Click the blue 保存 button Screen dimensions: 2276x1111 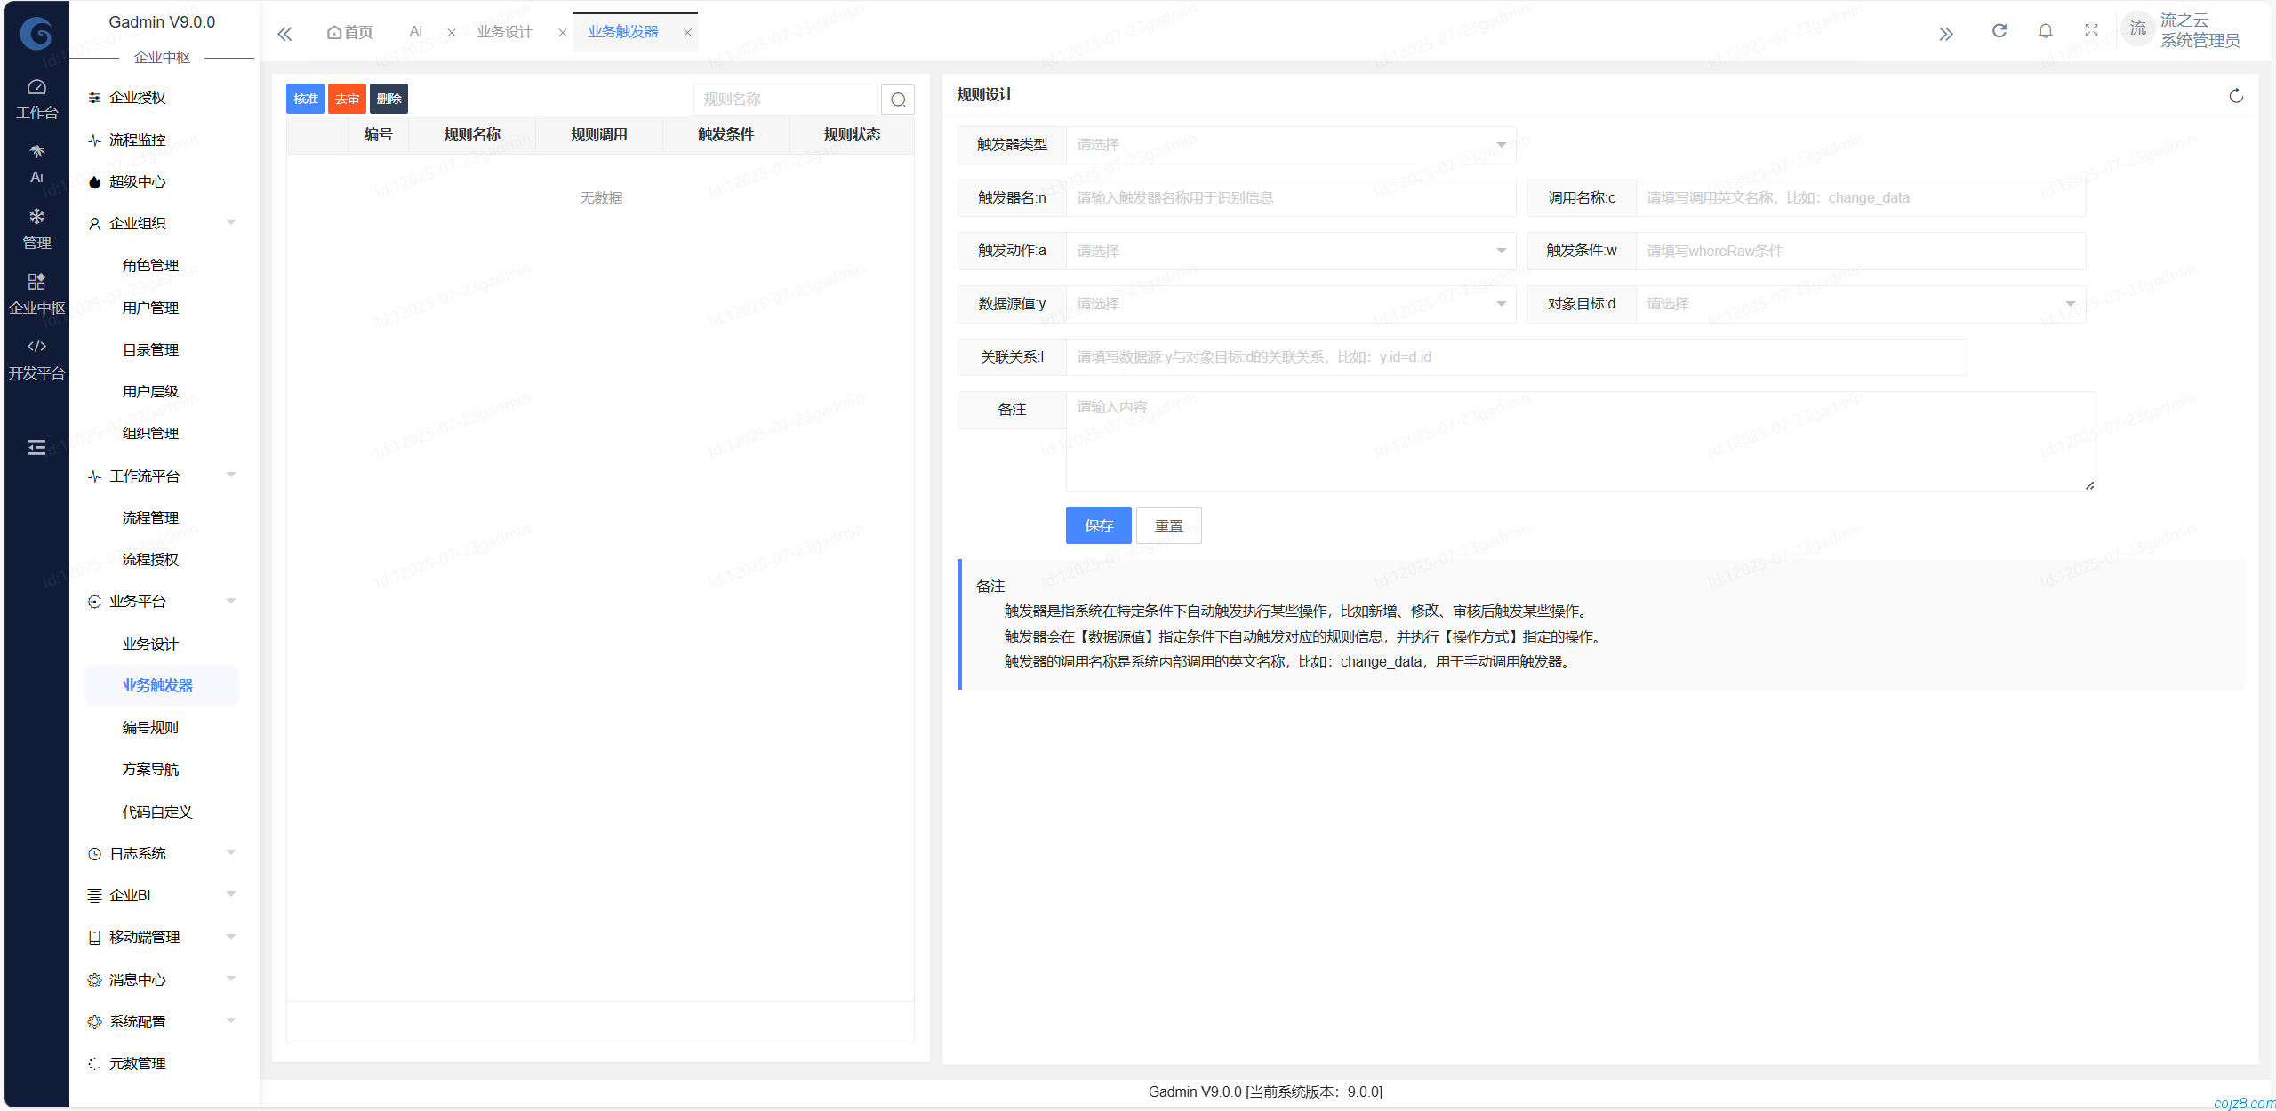[x=1098, y=525]
